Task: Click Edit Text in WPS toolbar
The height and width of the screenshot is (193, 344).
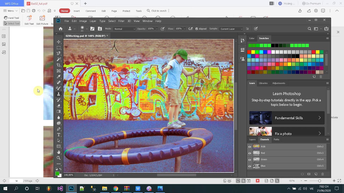Action: click(29, 20)
